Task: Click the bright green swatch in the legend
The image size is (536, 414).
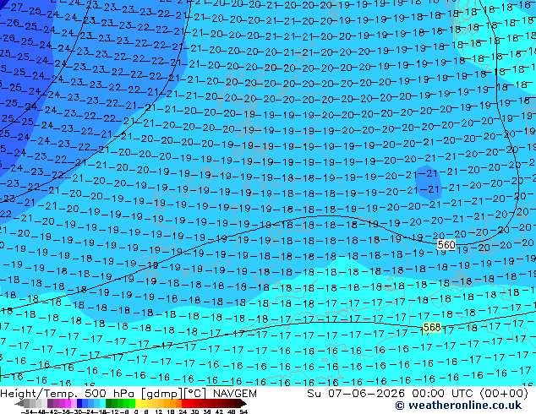Action: (132, 403)
